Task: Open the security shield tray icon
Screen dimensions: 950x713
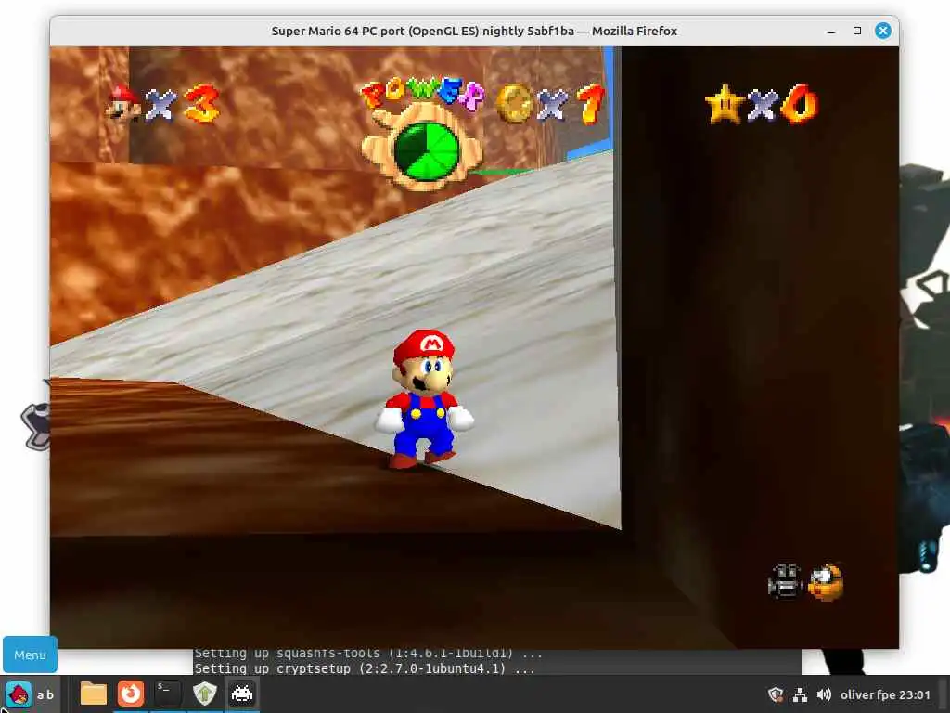Action: (776, 694)
